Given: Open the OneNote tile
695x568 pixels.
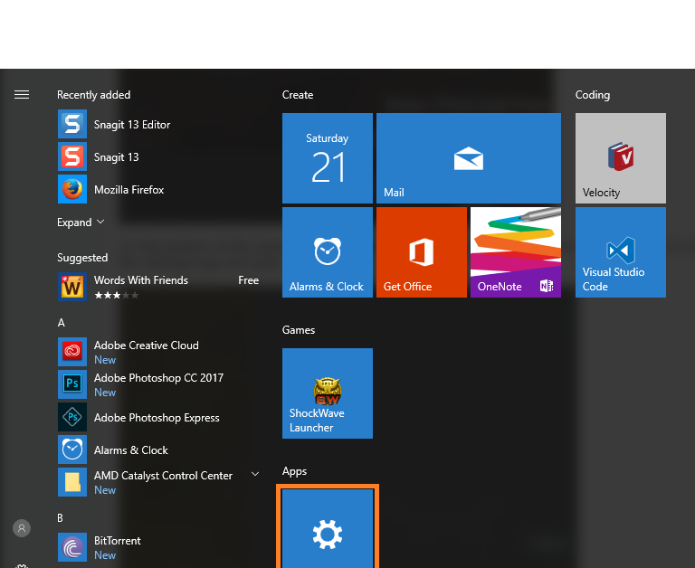Looking at the screenshot, I should point(516,252).
